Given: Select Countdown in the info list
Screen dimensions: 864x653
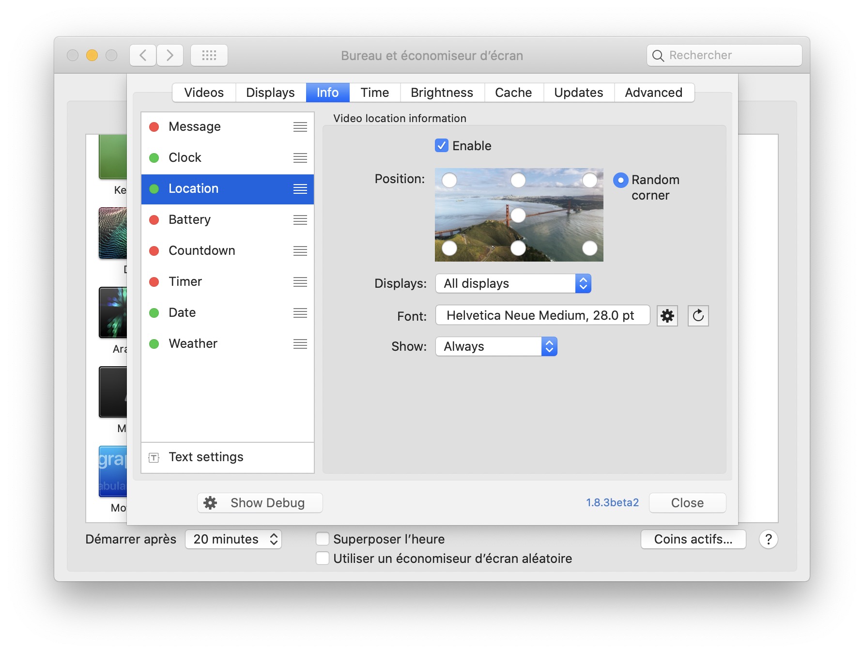Looking at the screenshot, I should click(x=228, y=251).
